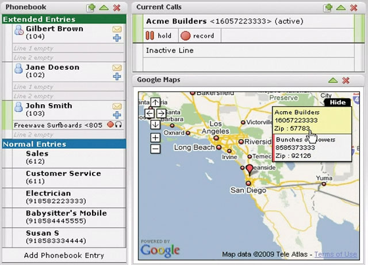Viewport: 368px width, 265px height.
Task: Close the Google Maps panel
Action: pos(346,81)
